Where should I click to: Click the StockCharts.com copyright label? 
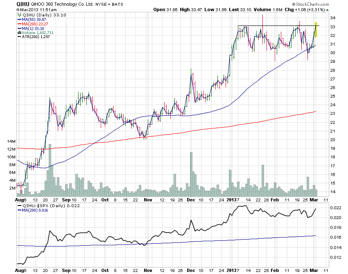pos(310,4)
